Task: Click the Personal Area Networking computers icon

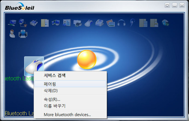Action: click(x=12, y=23)
